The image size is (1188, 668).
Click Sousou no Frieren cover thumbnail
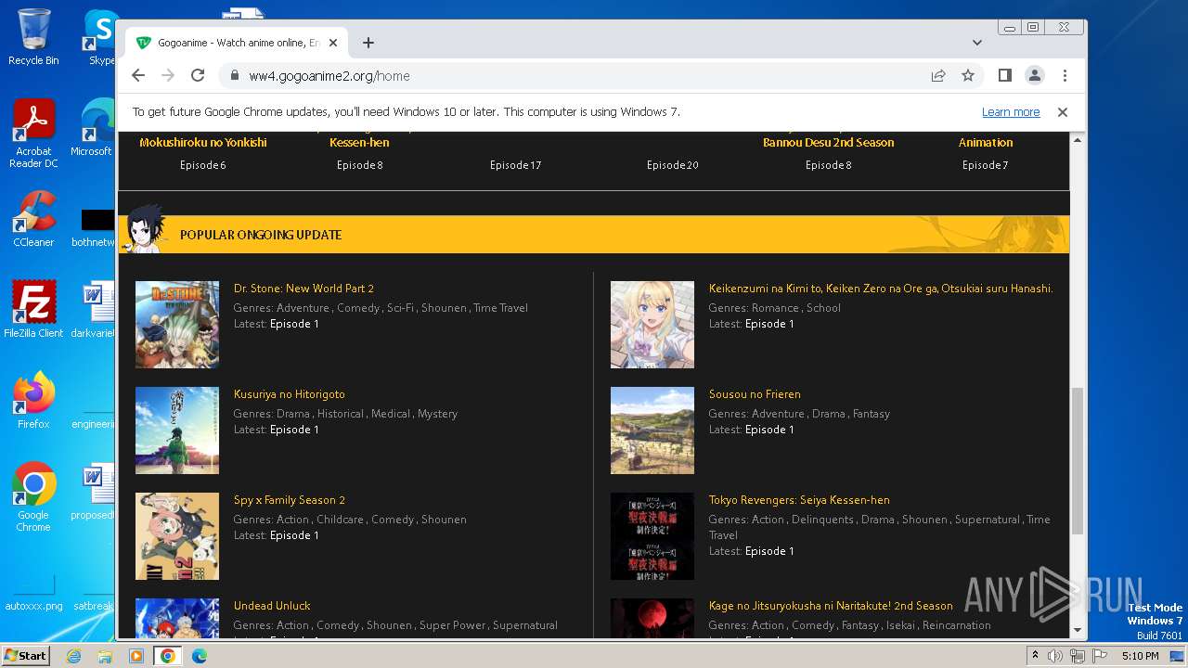(x=652, y=430)
